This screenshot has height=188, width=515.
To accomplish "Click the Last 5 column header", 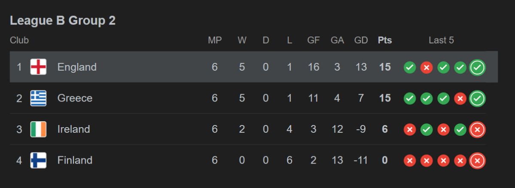I will coord(441,41).
